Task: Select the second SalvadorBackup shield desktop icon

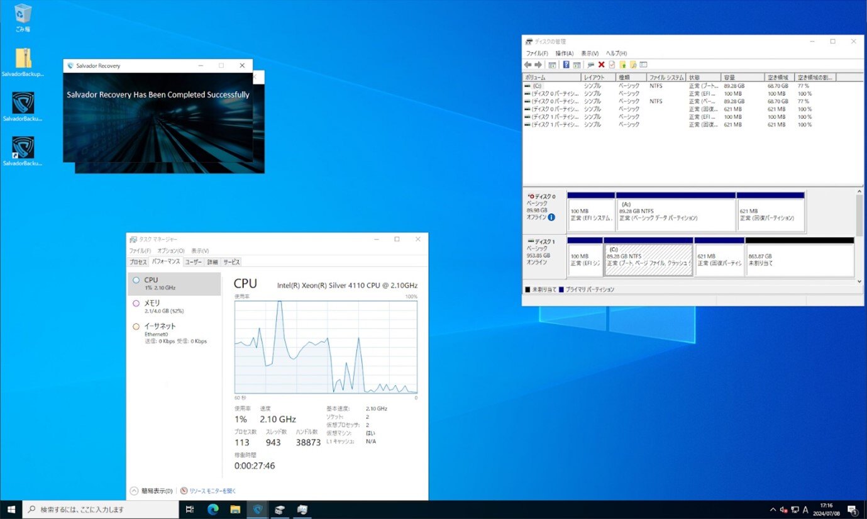Action: coord(23,107)
